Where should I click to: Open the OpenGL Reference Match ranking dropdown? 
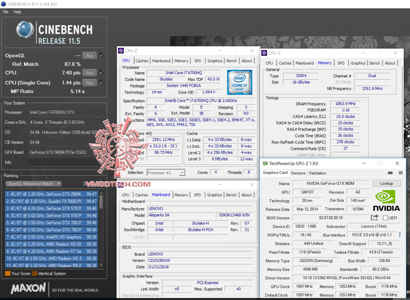click(34, 184)
